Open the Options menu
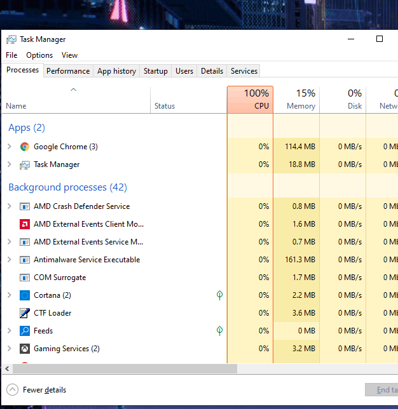This screenshot has width=398, height=409. (39, 55)
